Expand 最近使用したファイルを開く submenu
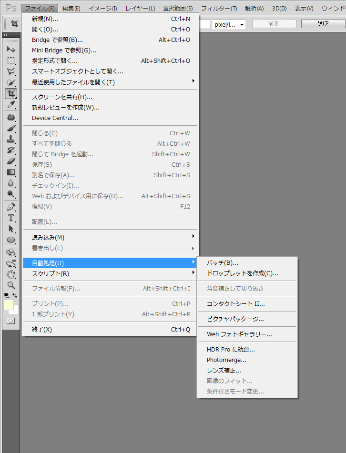Image resolution: width=346 pixels, height=453 pixels. click(110, 82)
